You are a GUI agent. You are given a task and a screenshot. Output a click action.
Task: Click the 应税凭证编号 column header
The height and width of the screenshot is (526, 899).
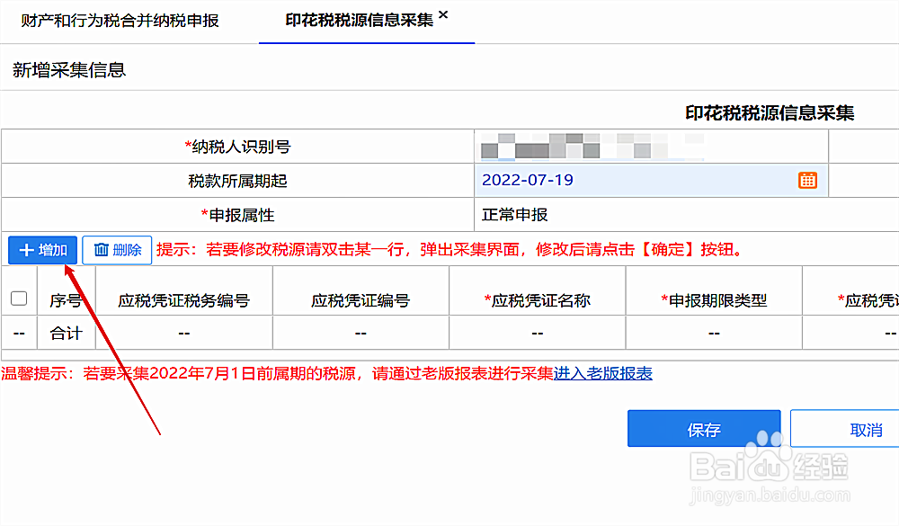pyautogui.click(x=360, y=298)
